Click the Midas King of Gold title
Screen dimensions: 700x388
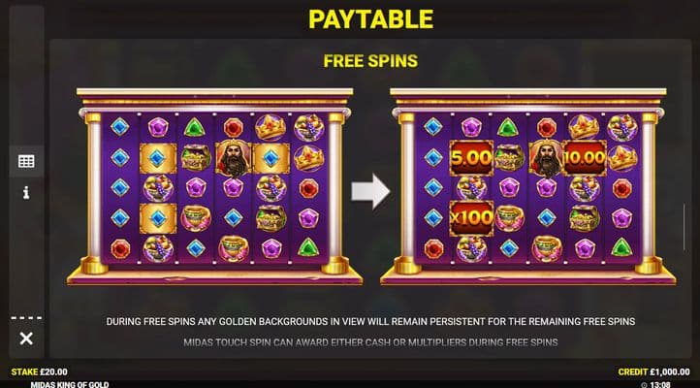(x=70, y=384)
